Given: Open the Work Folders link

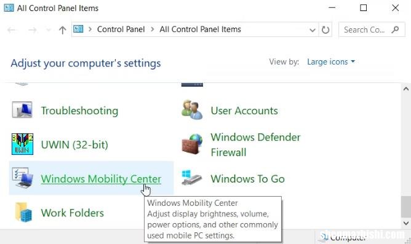Looking at the screenshot, I should pyautogui.click(x=73, y=213).
